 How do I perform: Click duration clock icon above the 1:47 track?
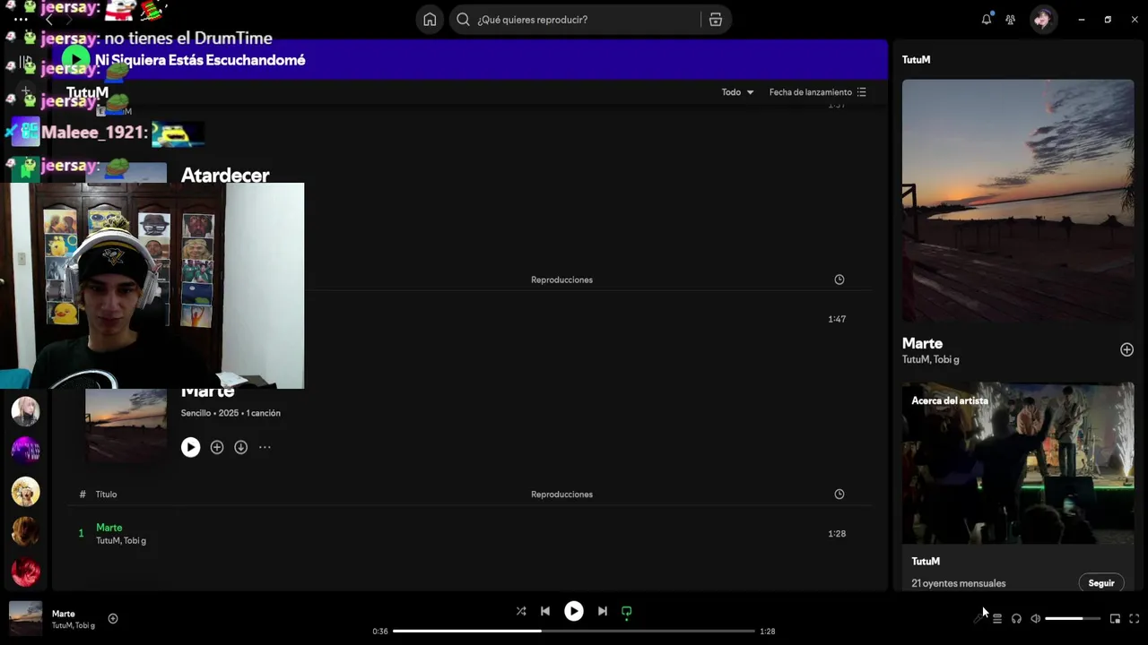click(x=839, y=279)
